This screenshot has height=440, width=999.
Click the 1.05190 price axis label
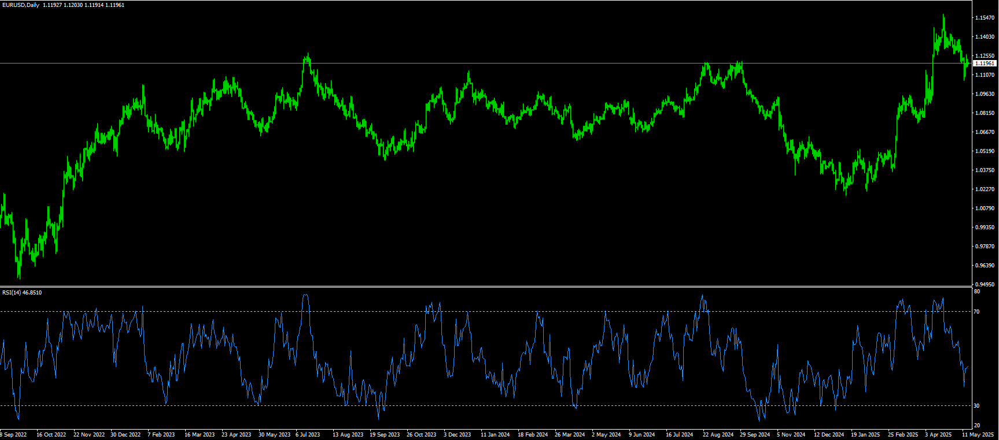[985, 151]
